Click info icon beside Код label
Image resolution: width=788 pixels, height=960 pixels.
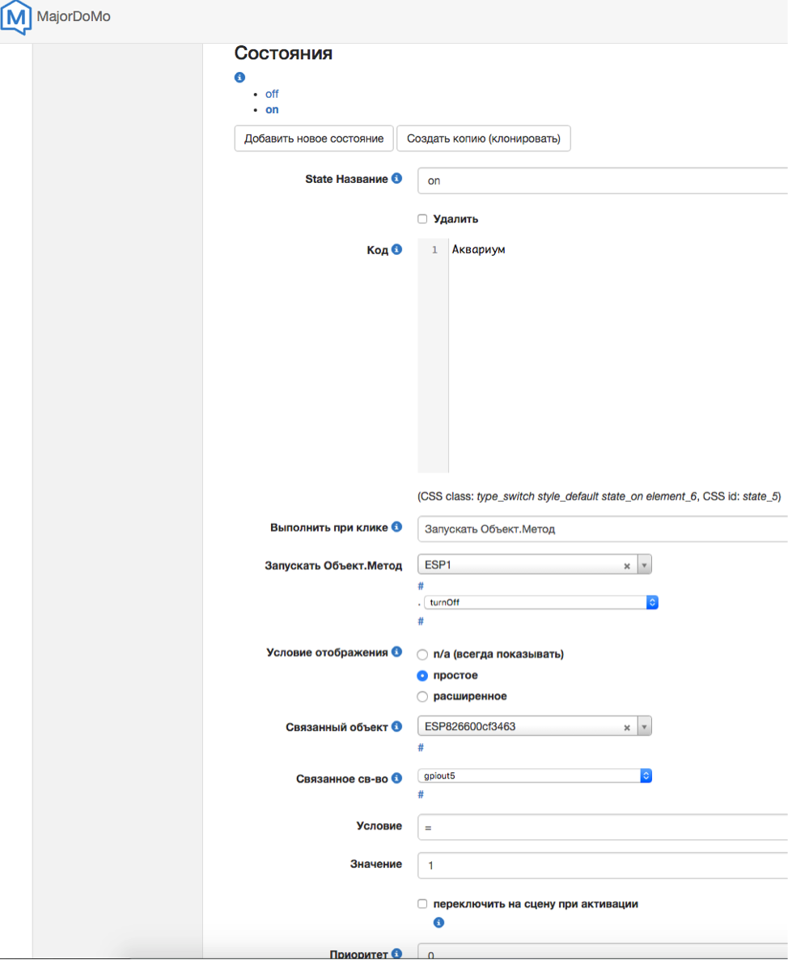pyautogui.click(x=396, y=250)
